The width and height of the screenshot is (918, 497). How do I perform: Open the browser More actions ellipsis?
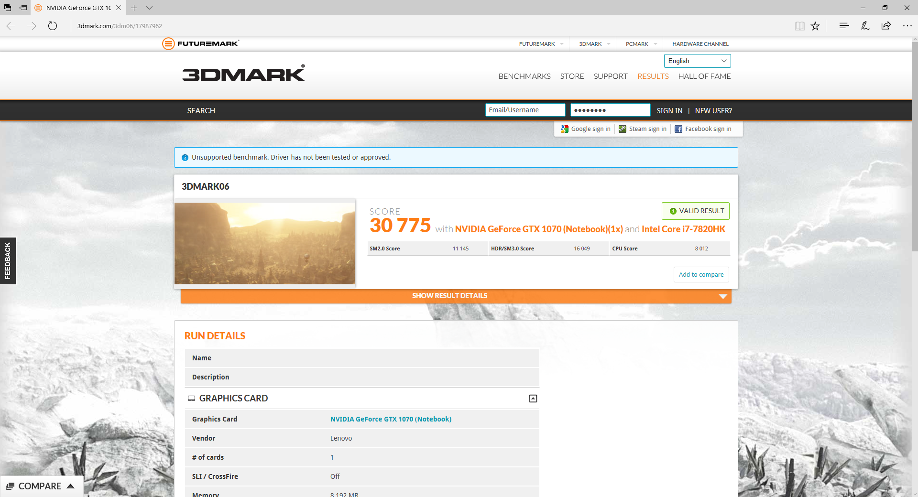pyautogui.click(x=907, y=26)
